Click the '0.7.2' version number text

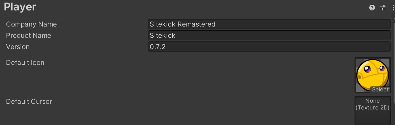(158, 47)
